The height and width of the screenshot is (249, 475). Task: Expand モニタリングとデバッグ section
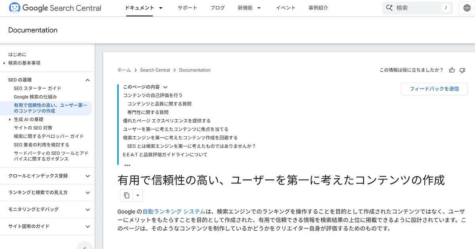(87, 209)
